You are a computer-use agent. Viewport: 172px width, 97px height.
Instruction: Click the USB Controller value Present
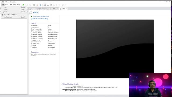click(50, 41)
